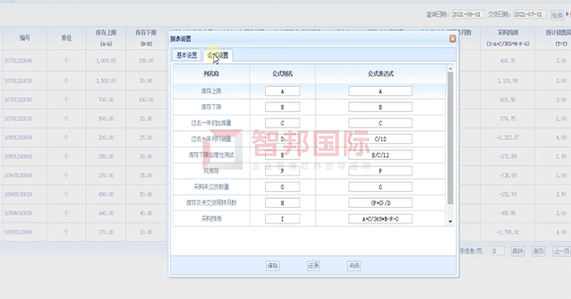The width and height of the screenshot is (571, 299).
Task: Click the B/C/12 formula expression field
Action: pyautogui.click(x=380, y=155)
